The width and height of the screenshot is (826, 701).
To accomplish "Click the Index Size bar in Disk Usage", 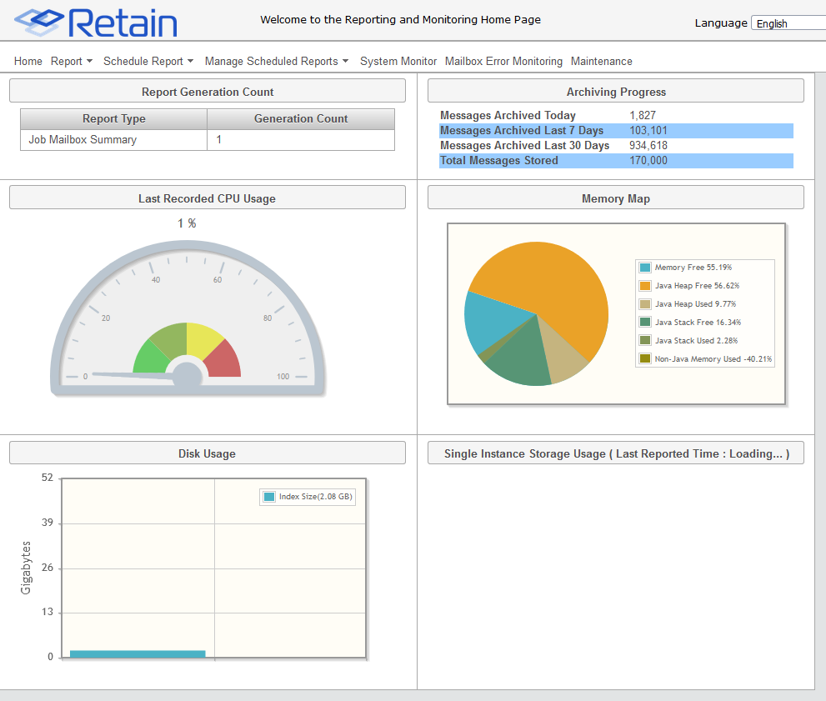I will (138, 653).
